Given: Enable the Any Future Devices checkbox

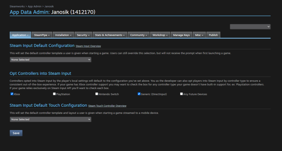Looking at the screenshot, I should [182, 94].
